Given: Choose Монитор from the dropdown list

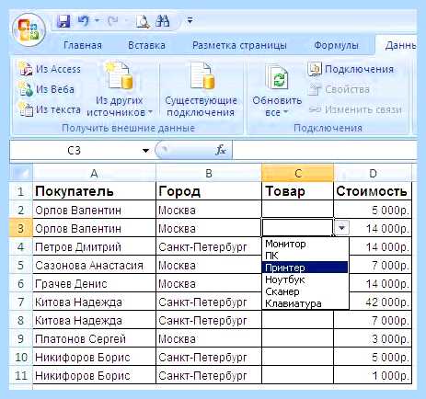Looking at the screenshot, I should pos(305,244).
